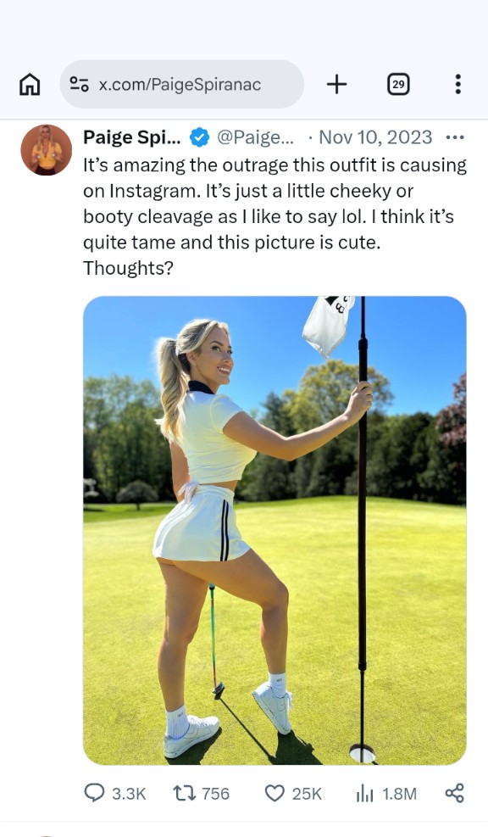Click the verified blue checkmark badge
Viewport: 488px width, 837px height.
point(197,137)
